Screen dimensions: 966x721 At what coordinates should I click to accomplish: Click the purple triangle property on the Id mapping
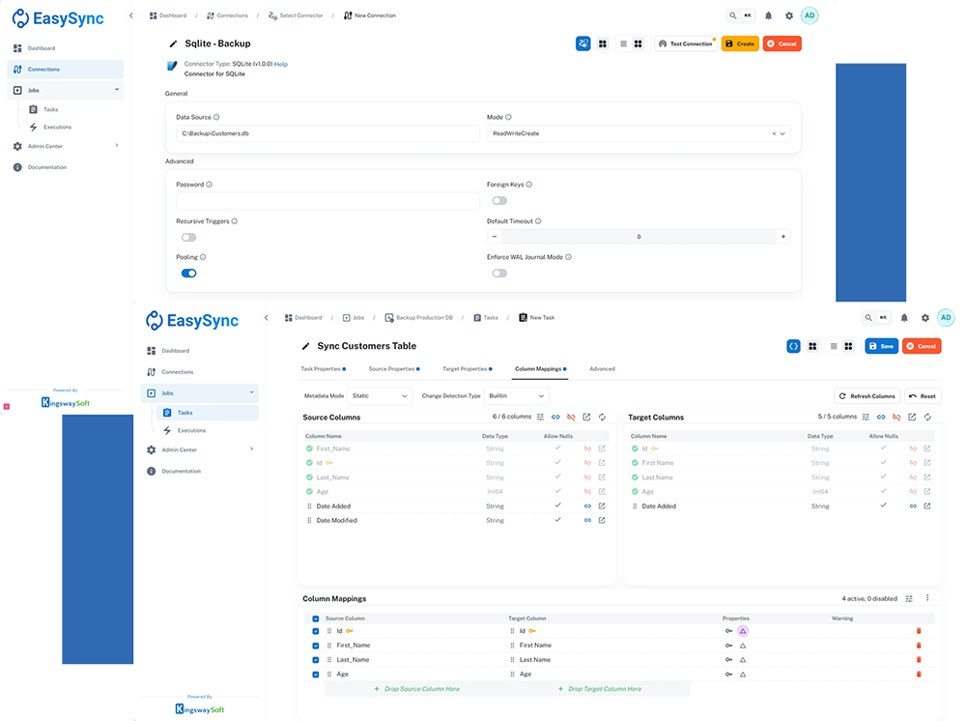[743, 631]
